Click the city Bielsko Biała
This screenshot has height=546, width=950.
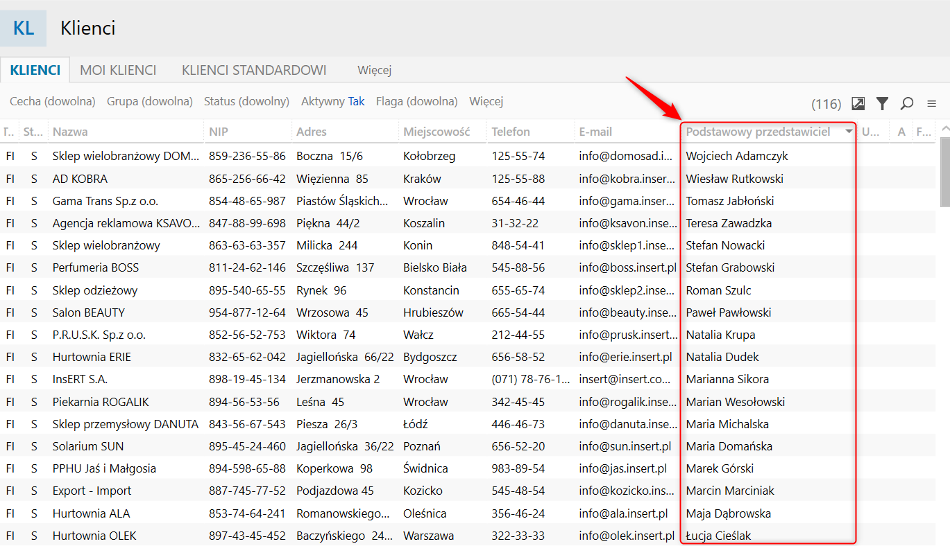click(435, 267)
